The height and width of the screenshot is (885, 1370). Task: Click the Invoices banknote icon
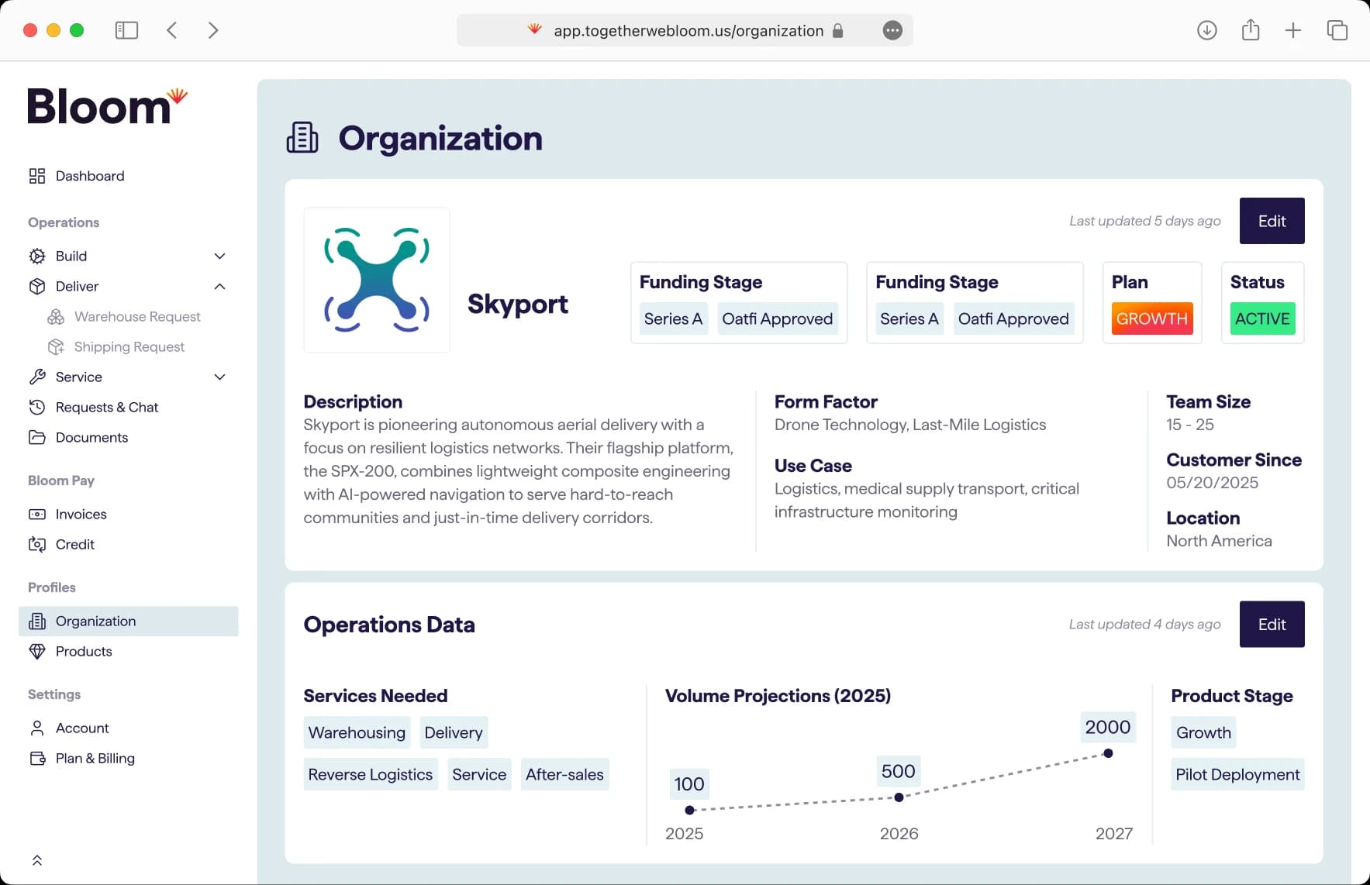pos(37,514)
